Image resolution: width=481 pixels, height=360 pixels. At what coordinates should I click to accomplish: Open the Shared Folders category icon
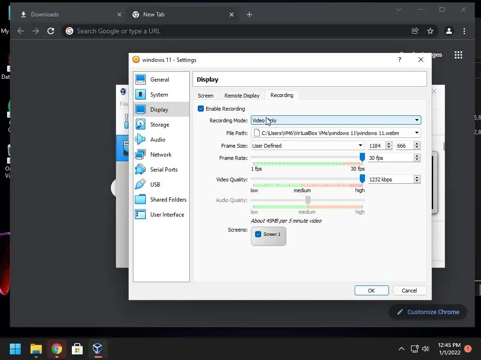[x=140, y=199]
